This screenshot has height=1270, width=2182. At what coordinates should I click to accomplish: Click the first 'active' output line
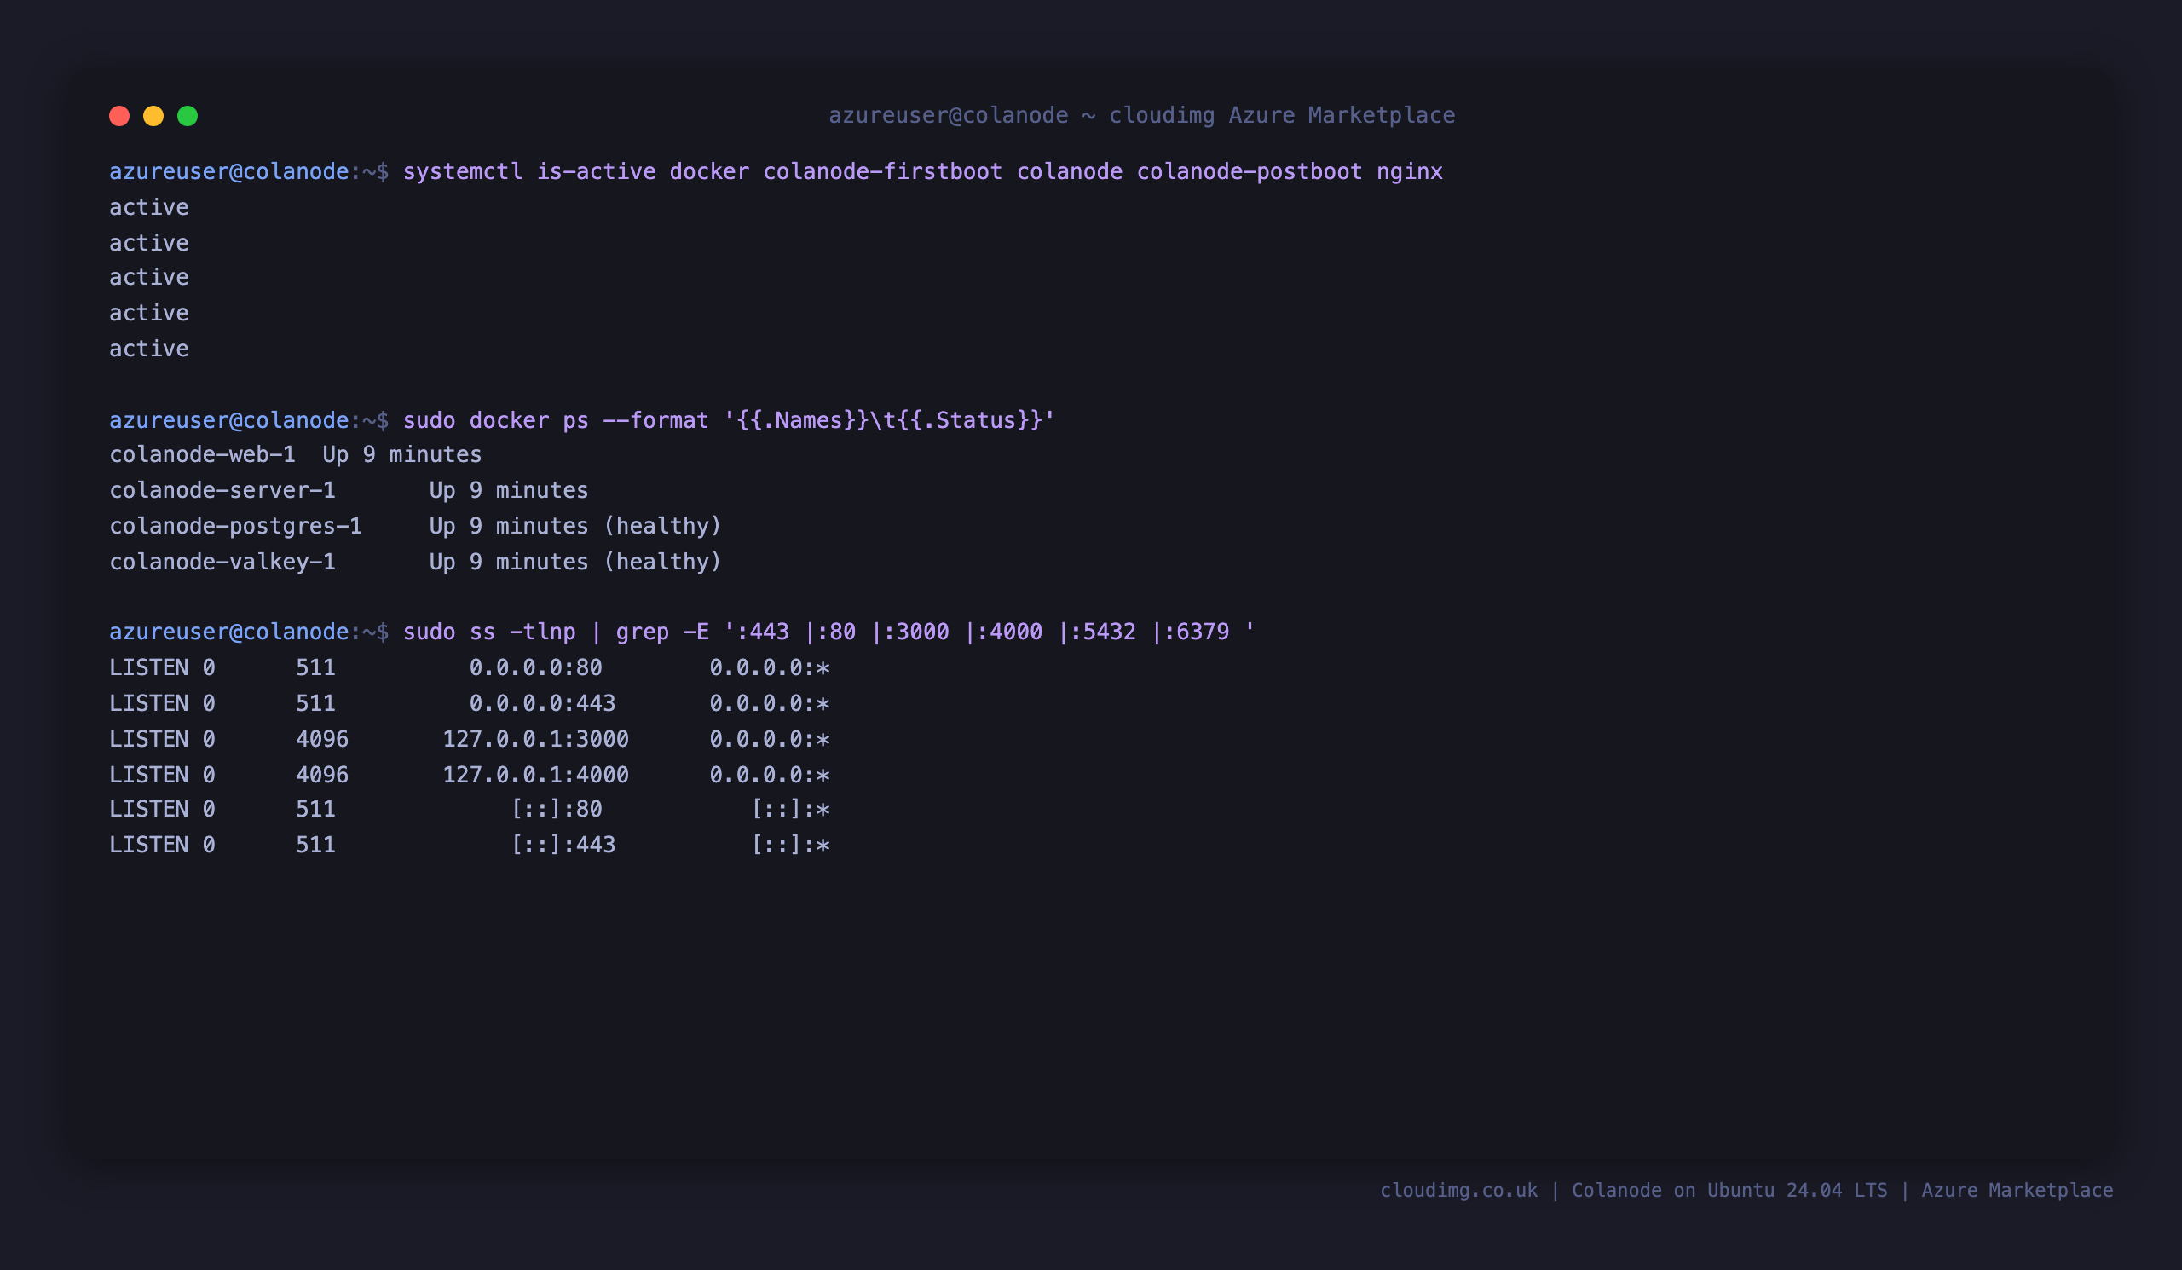tap(149, 207)
